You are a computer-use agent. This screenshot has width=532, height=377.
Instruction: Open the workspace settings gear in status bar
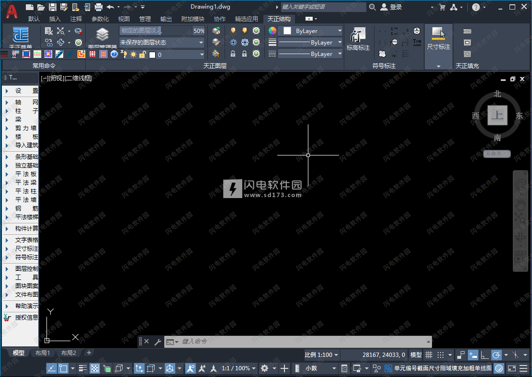[265, 368]
